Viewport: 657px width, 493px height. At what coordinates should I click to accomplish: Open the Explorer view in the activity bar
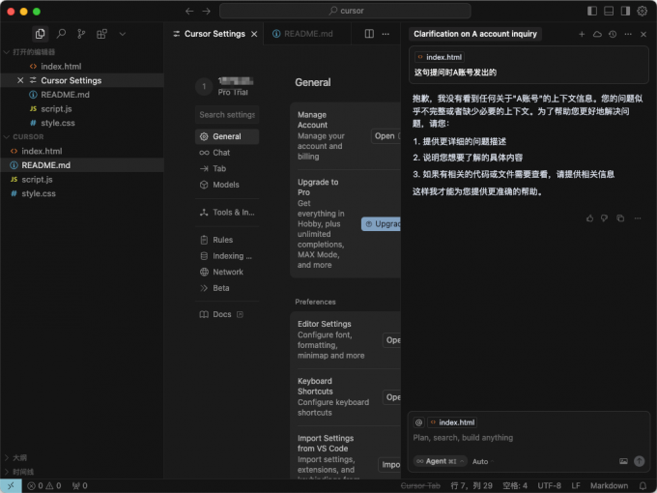pos(41,34)
